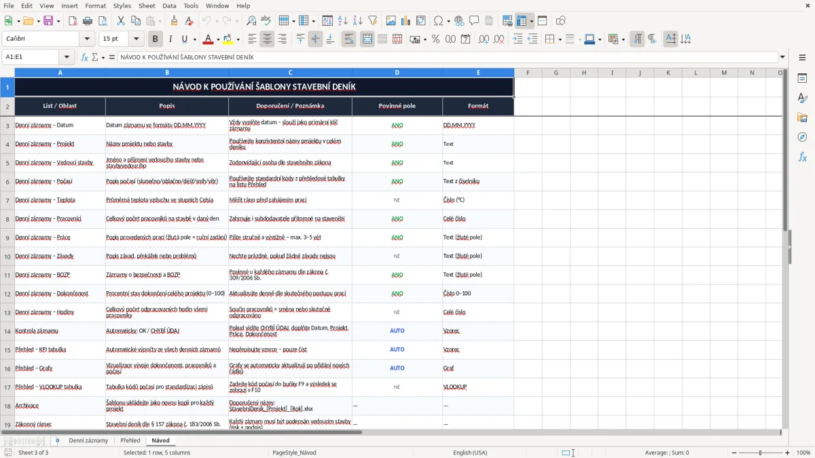
Task: Toggle Italic formatting
Action: click(170, 39)
